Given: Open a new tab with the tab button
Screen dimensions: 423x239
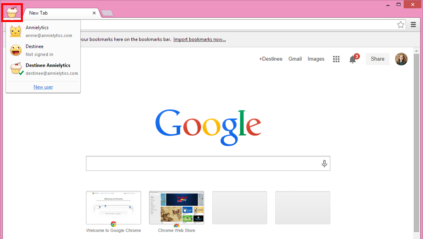Looking at the screenshot, I should point(107,13).
